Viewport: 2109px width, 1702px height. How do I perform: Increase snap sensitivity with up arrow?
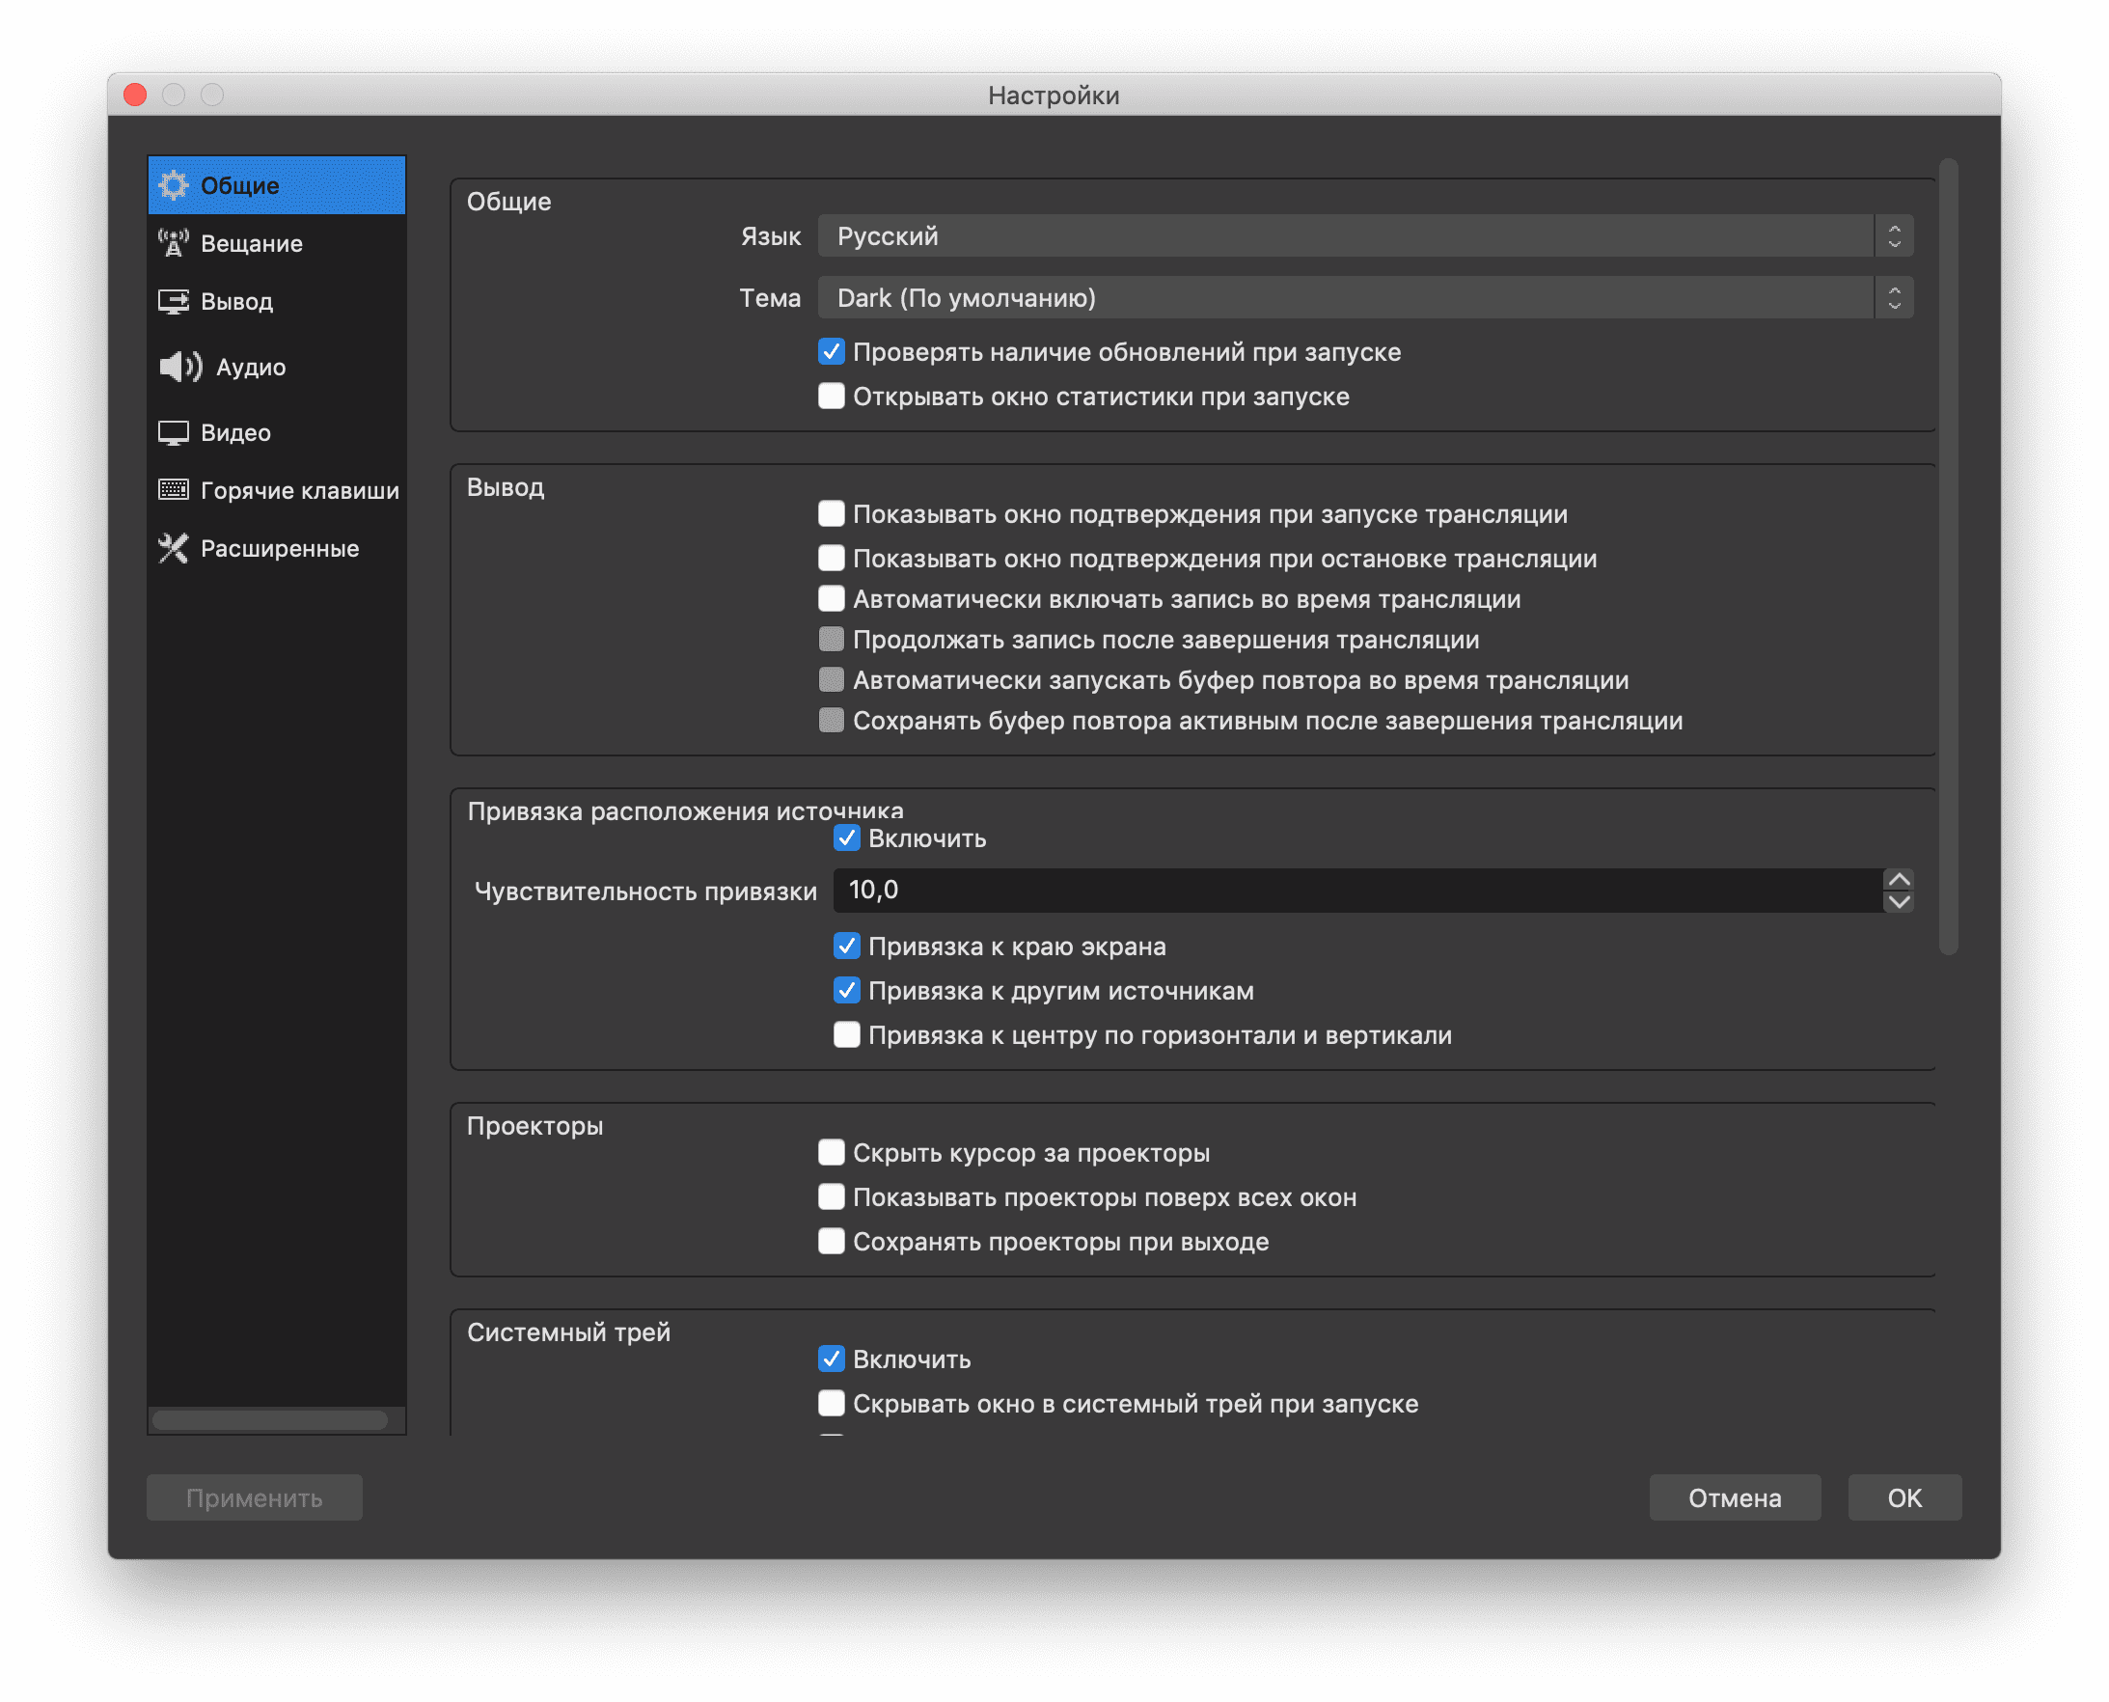(x=1899, y=879)
